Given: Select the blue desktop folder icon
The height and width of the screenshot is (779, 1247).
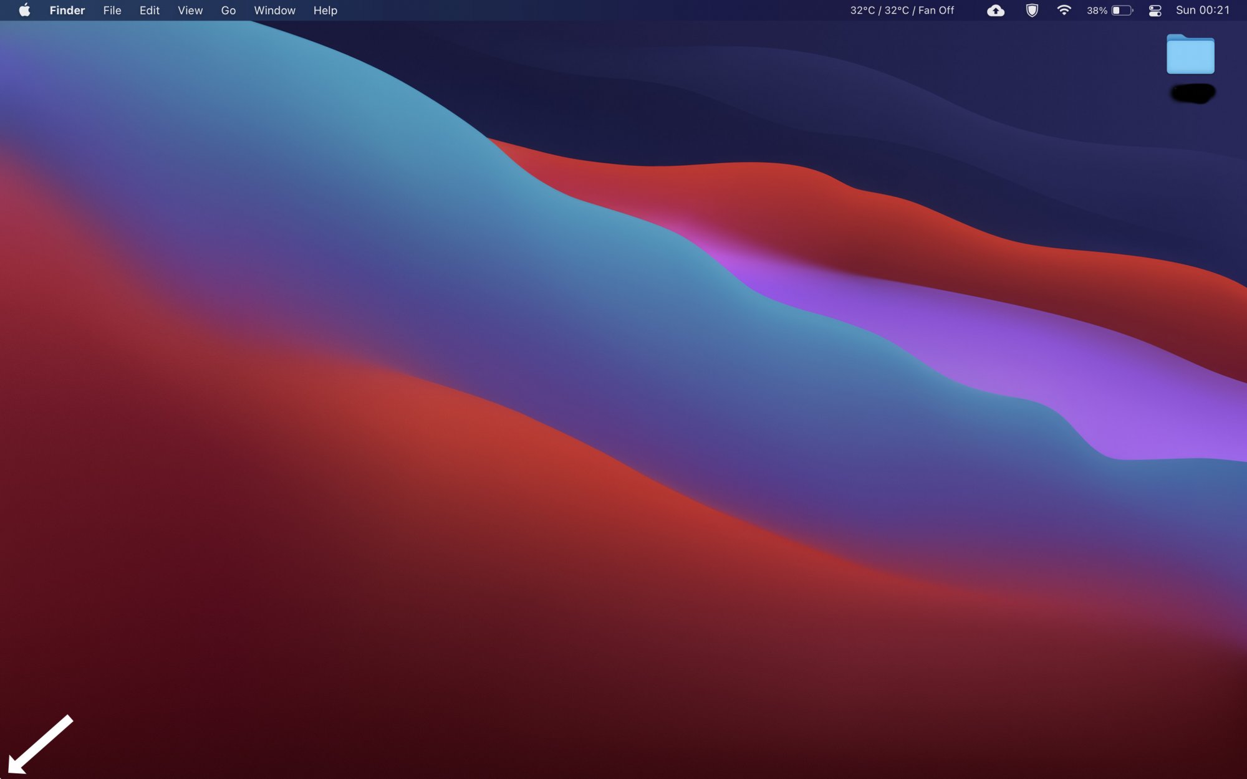Looking at the screenshot, I should tap(1190, 55).
